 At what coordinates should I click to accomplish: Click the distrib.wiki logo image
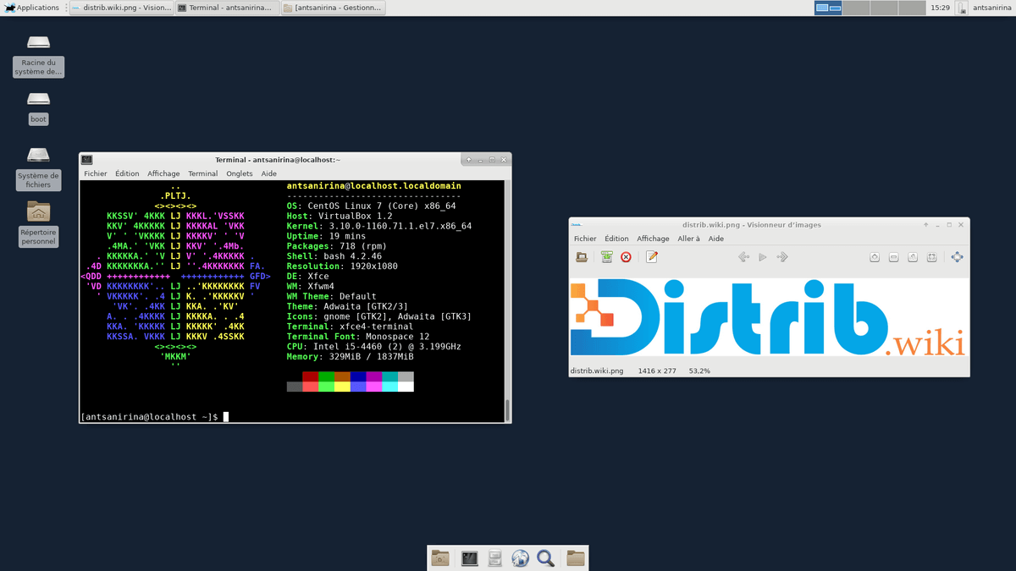click(768, 317)
